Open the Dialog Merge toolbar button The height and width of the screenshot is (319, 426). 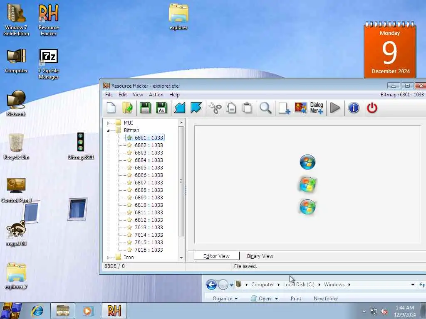click(317, 108)
